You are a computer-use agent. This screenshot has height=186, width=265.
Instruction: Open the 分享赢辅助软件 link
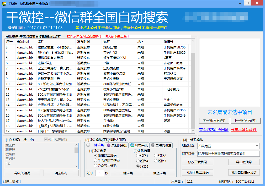tap(244, 130)
